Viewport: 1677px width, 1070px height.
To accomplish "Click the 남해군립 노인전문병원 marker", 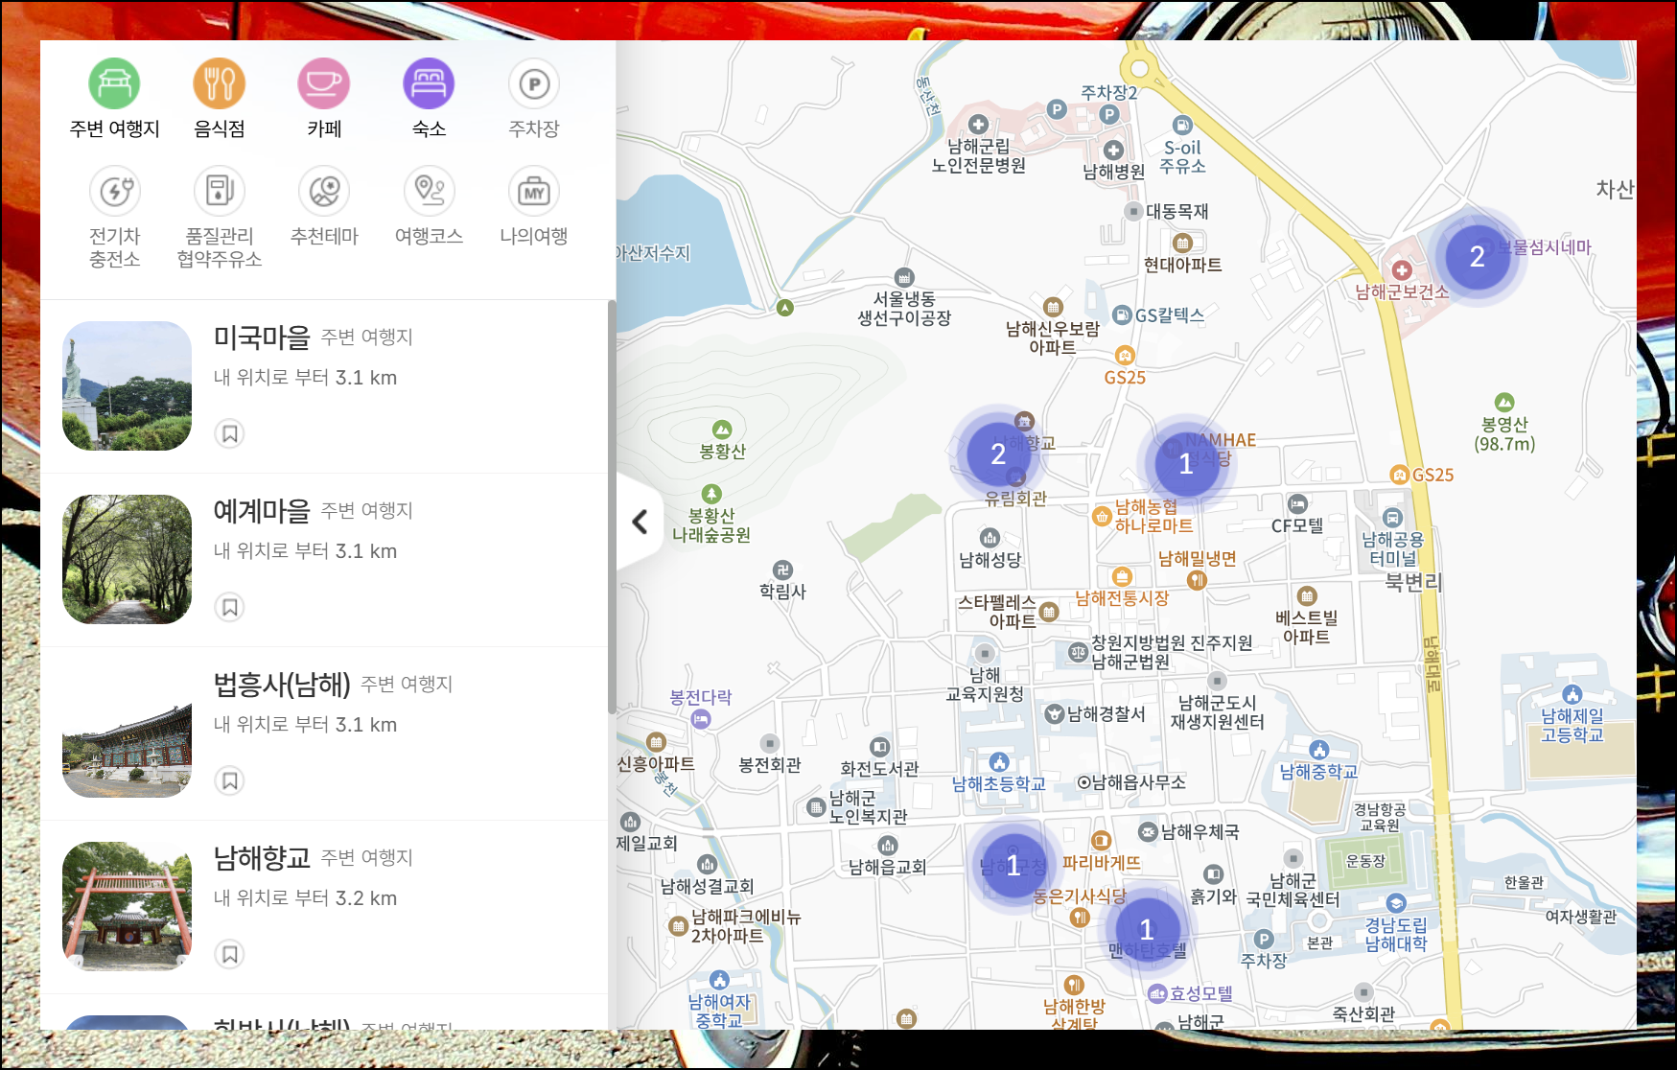I will [x=978, y=124].
